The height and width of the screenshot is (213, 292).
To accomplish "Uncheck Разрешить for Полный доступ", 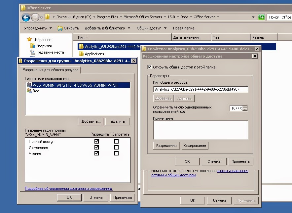I will click(x=96, y=141).
